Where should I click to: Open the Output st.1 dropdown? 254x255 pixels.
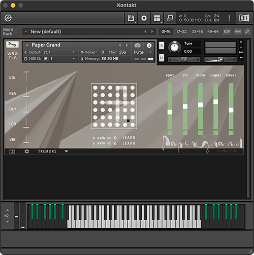(50, 52)
